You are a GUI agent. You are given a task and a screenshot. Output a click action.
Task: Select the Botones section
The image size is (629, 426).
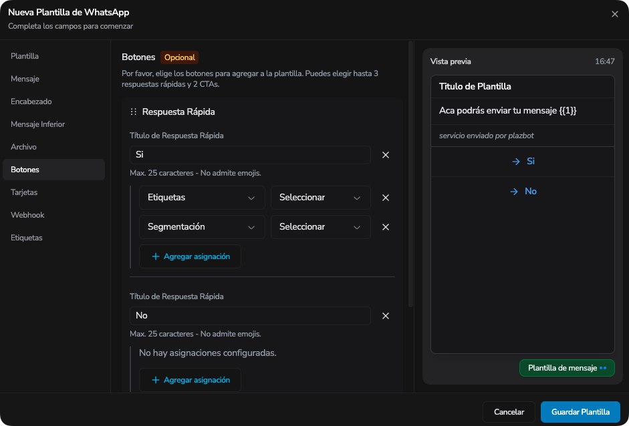pos(53,170)
